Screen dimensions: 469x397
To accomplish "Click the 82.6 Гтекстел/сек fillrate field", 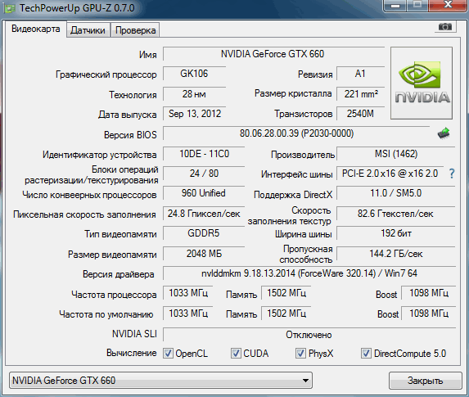I will [395, 214].
